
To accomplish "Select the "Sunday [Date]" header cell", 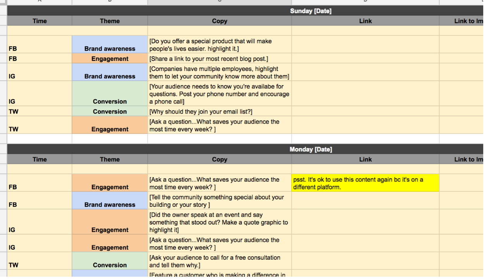I will point(311,11).
